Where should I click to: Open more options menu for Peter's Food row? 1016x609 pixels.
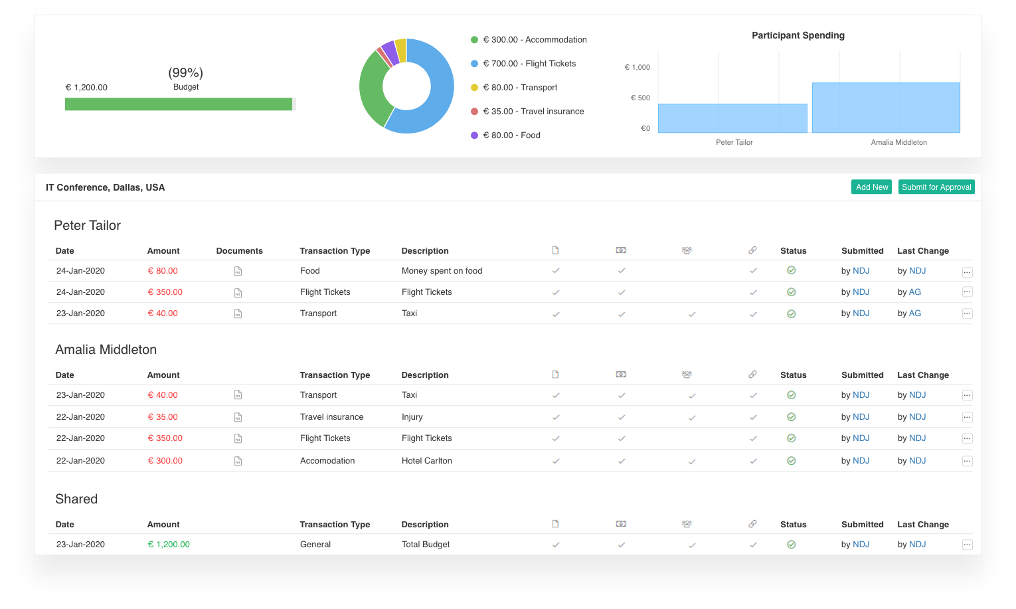click(967, 272)
